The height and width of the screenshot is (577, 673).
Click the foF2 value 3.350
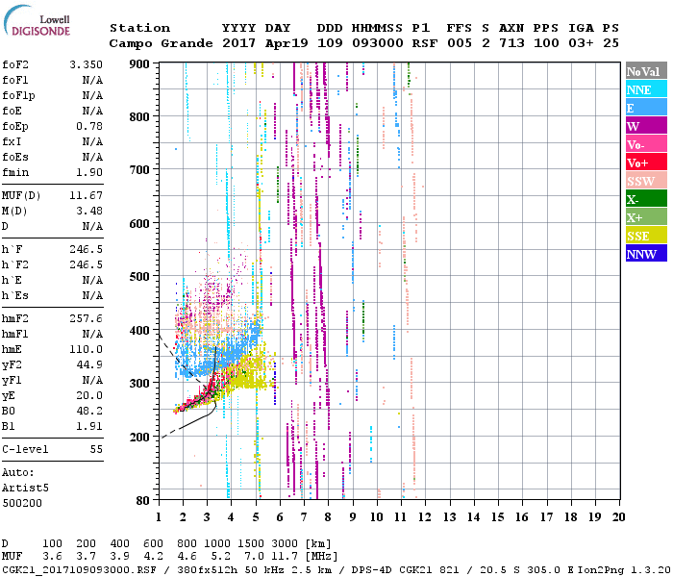pos(87,64)
